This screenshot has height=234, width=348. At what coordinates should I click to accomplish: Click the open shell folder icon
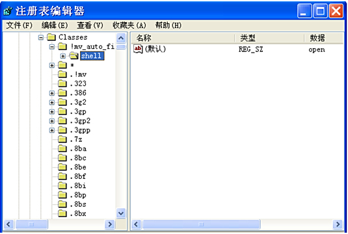(x=74, y=56)
